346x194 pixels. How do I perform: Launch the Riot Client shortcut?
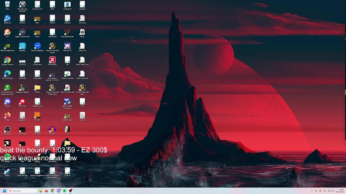[22, 103]
